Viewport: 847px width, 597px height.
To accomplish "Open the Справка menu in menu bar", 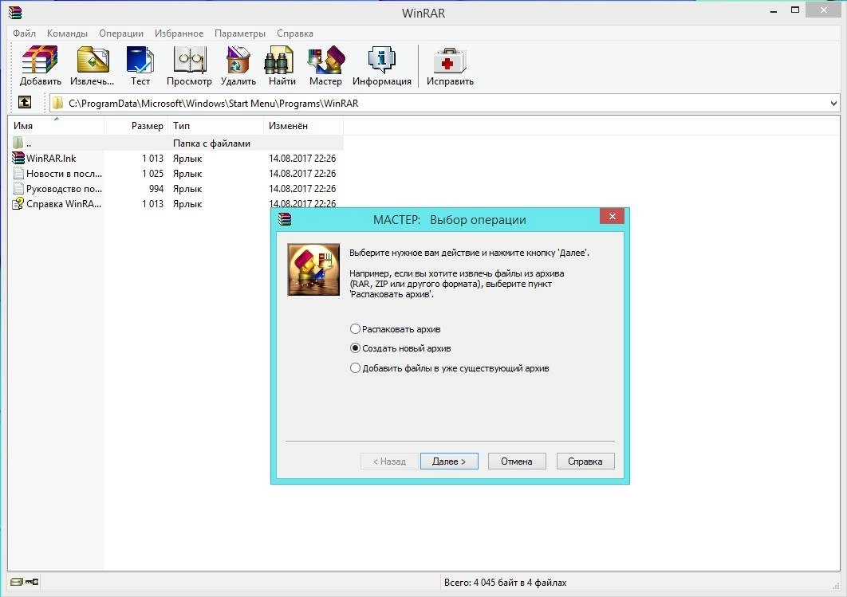I will click(x=295, y=33).
